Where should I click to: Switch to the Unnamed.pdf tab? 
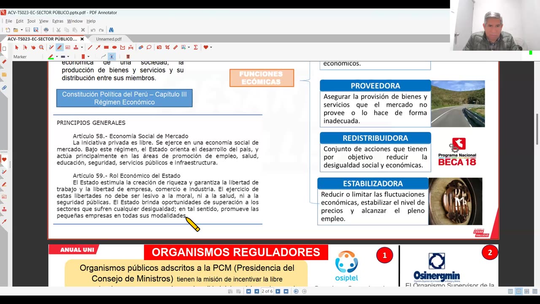tap(109, 39)
